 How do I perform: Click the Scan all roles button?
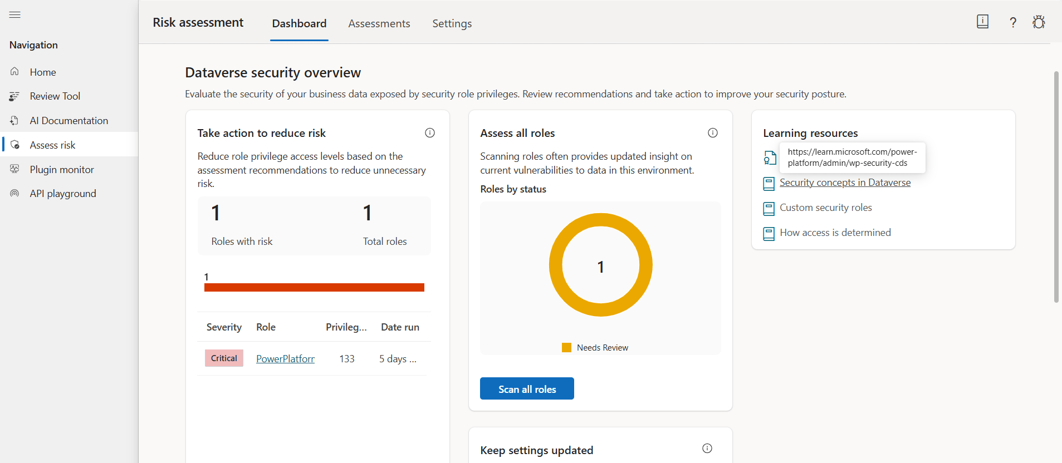click(526, 389)
